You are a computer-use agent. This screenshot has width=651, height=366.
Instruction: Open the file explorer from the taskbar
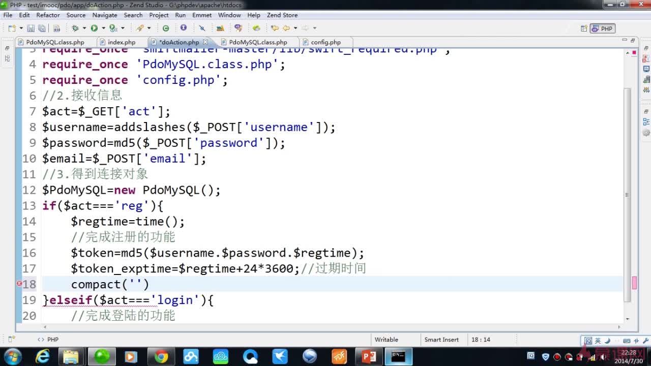[72, 357]
